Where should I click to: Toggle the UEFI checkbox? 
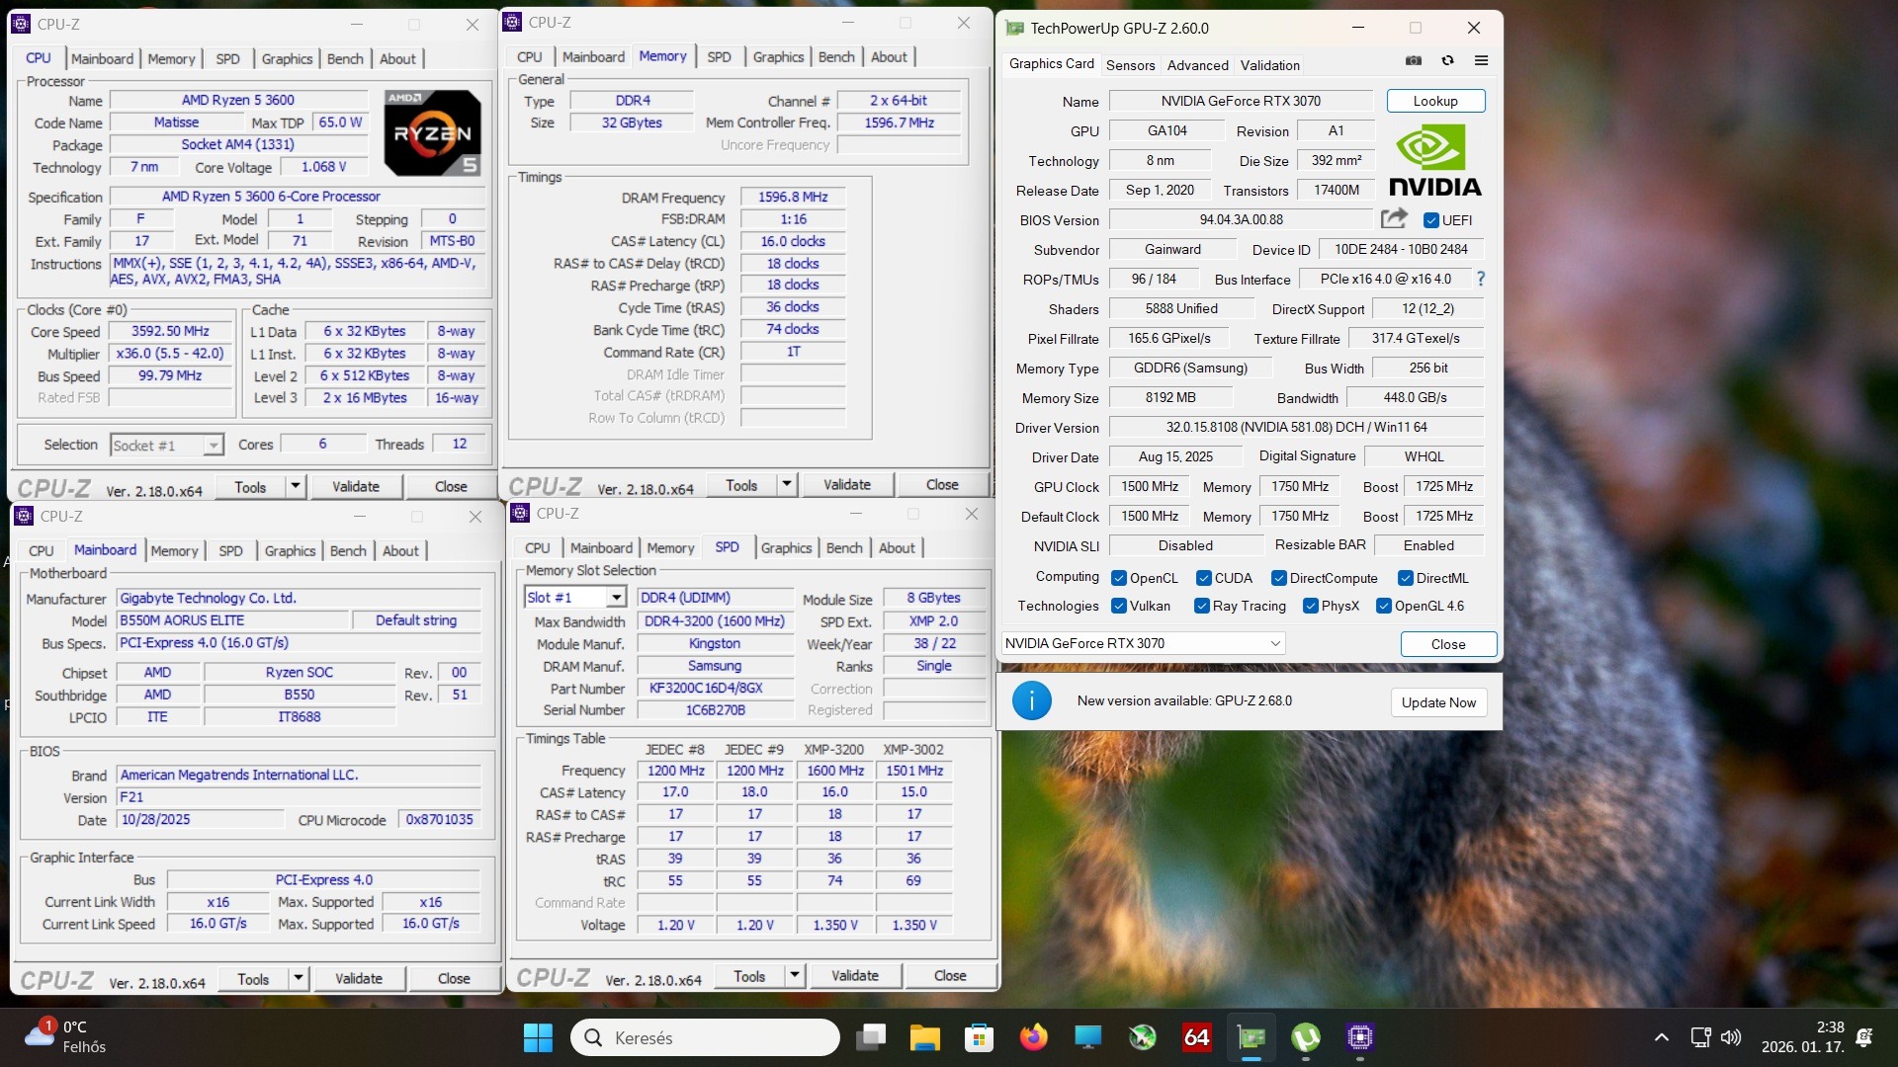click(x=1430, y=220)
